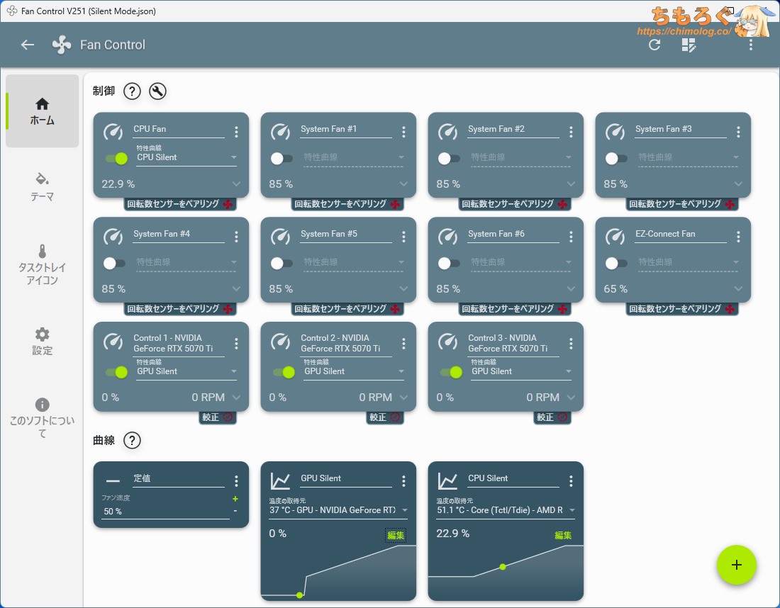Enable the System Fan #1 toggle

point(282,158)
